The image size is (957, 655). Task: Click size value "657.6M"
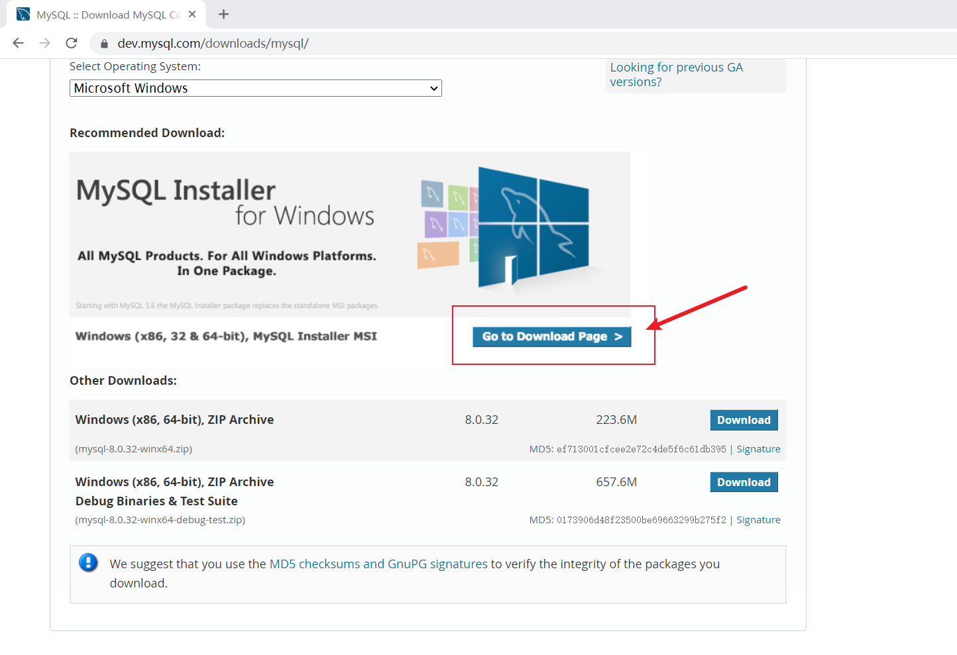point(616,482)
